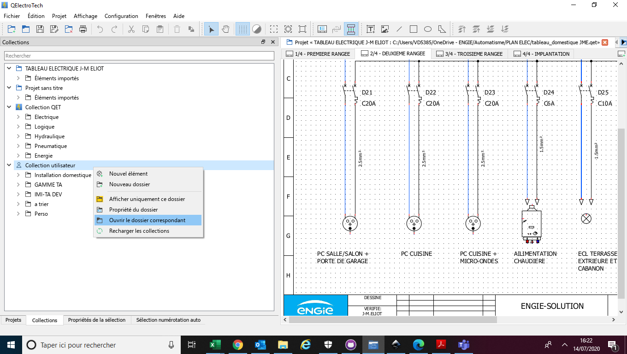Toggle the grid display button
Viewport: 627px width, 354px height.
coord(243,29)
